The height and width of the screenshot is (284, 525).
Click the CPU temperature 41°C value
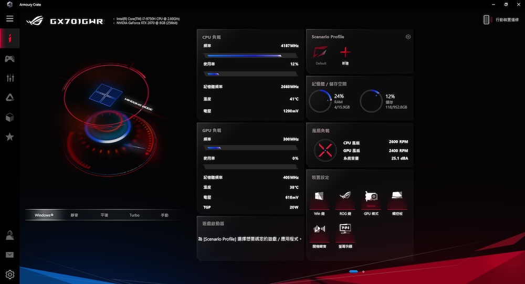294,99
